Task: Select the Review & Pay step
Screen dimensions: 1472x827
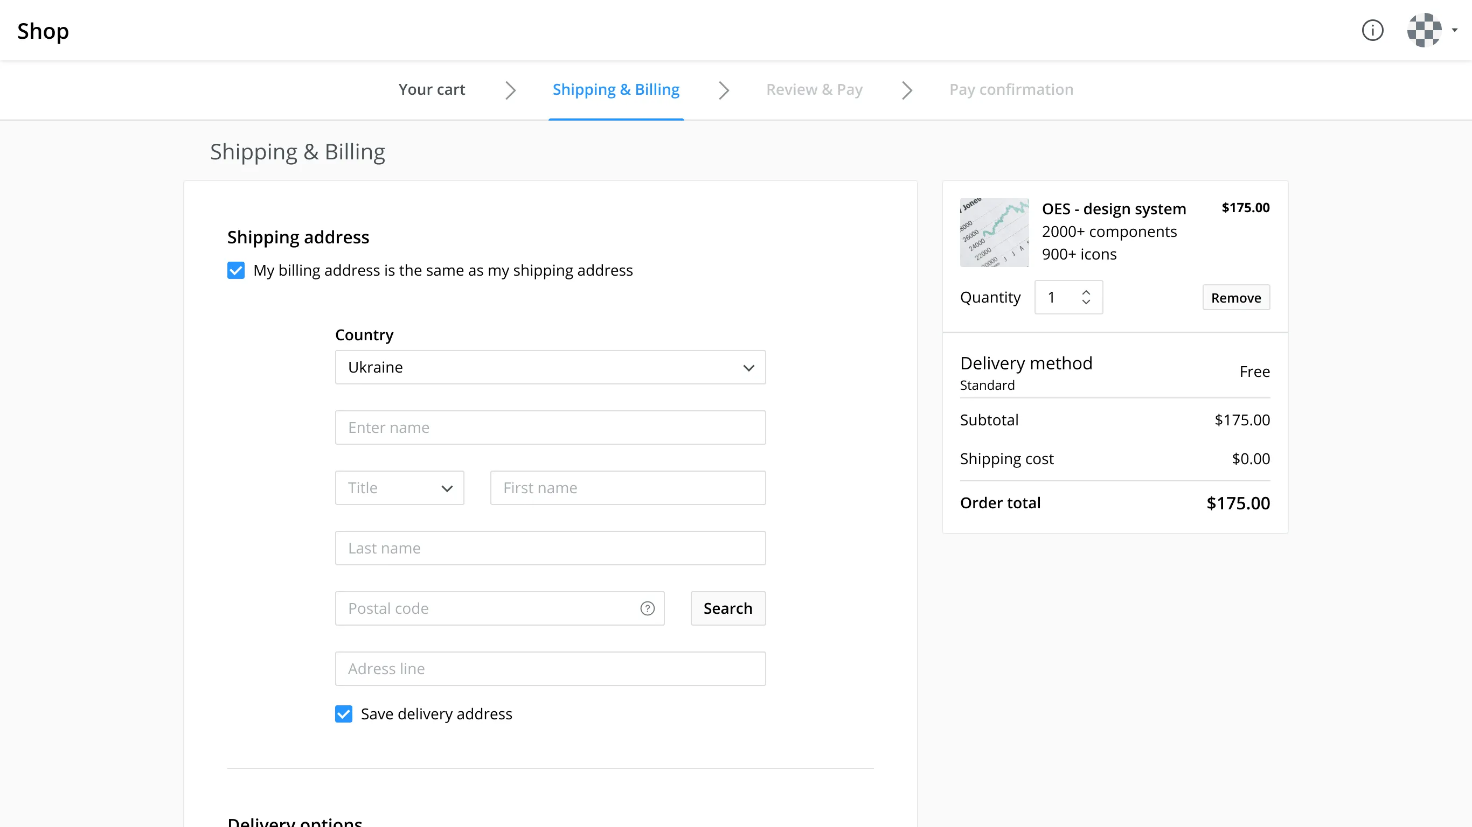Action: tap(814, 90)
